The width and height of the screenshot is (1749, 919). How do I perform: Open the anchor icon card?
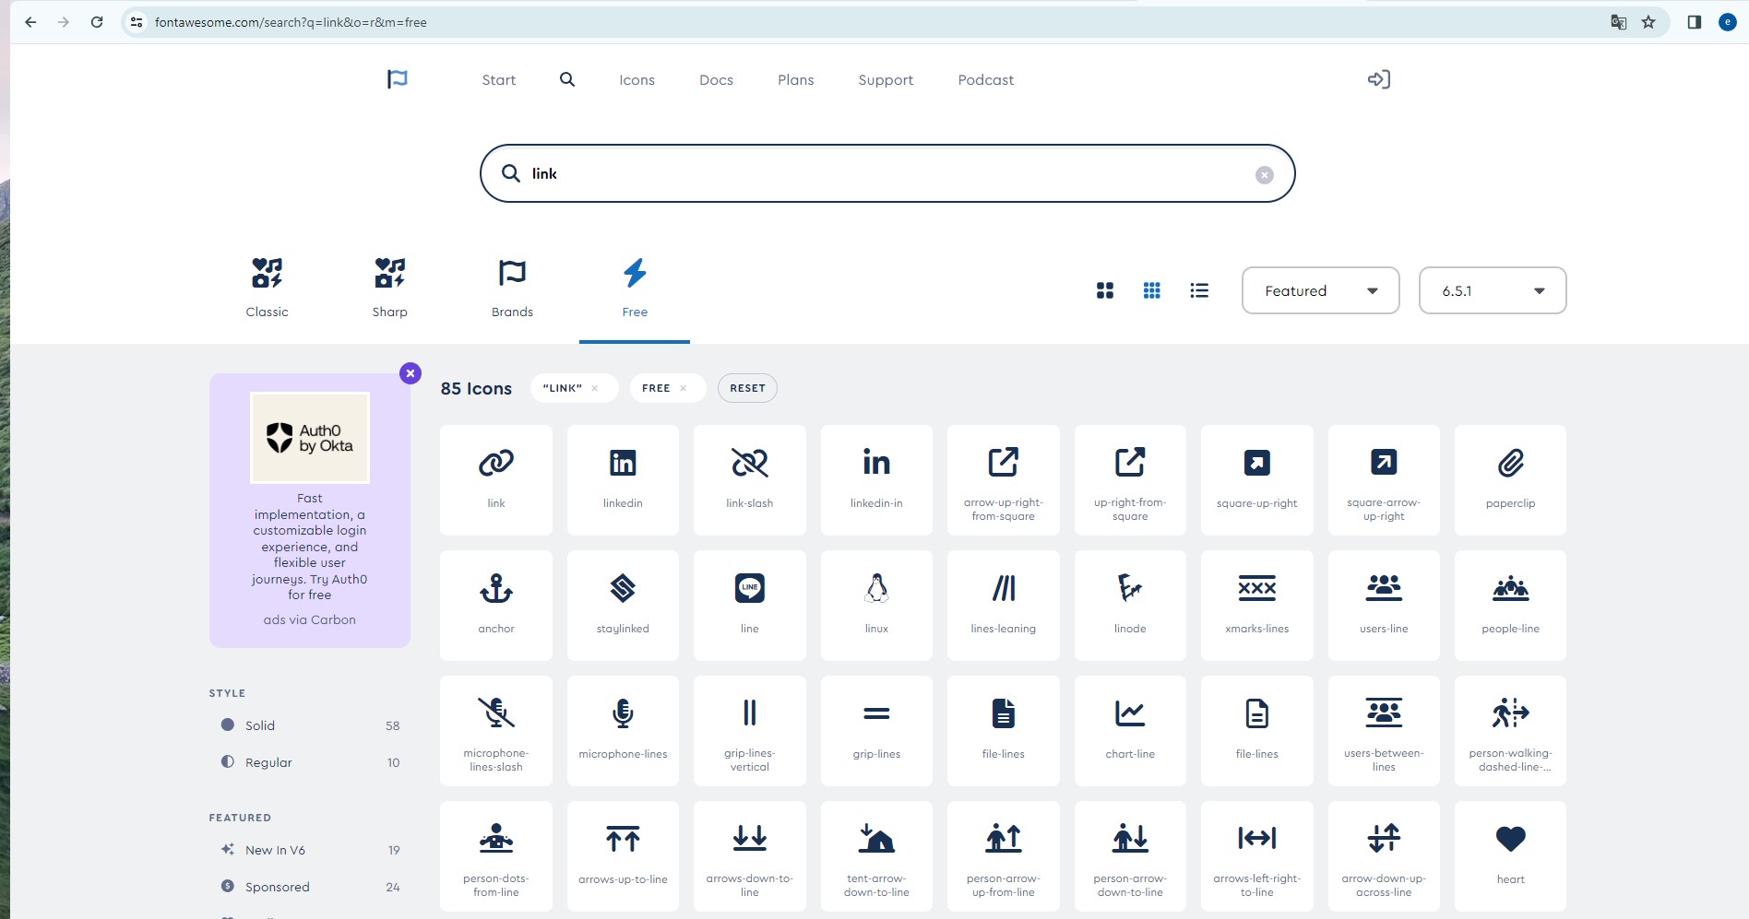coord(496,605)
